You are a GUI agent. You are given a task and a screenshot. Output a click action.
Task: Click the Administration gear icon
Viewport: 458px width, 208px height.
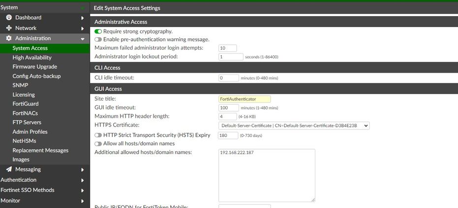point(9,38)
